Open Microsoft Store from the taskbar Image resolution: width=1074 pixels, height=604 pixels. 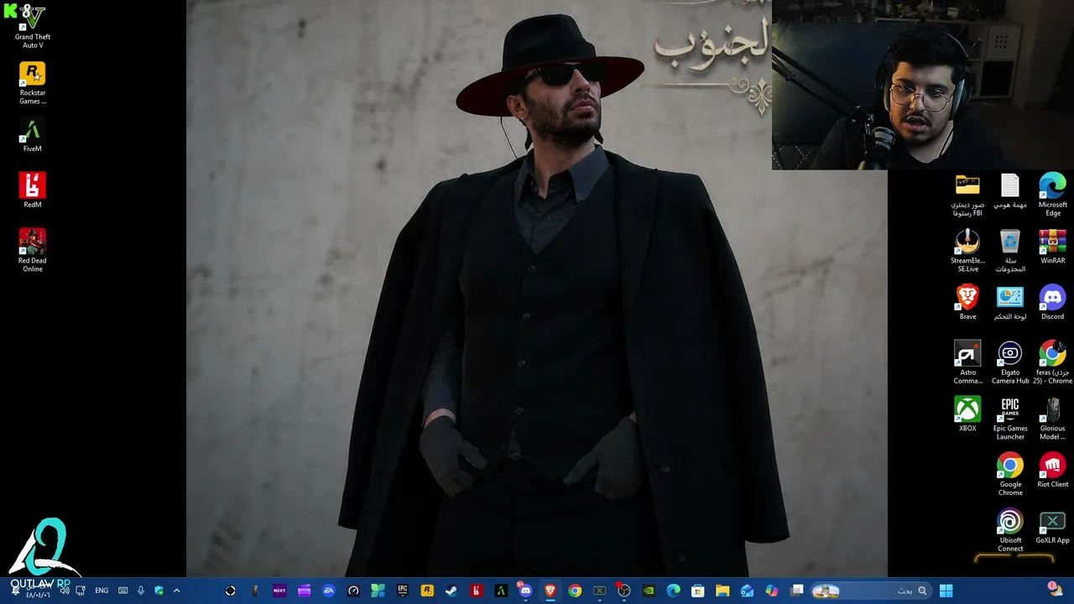point(697,591)
